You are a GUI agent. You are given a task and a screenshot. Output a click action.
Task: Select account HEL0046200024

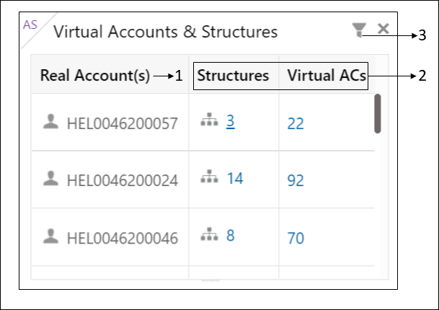pos(123,180)
